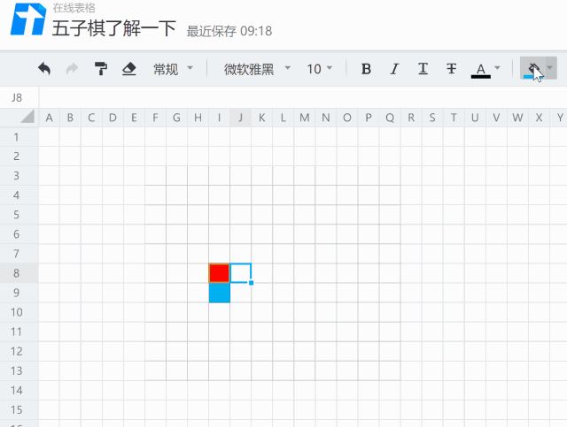This screenshot has width=567, height=427.
Task: Click the J8 cell name box
Action: 19,97
